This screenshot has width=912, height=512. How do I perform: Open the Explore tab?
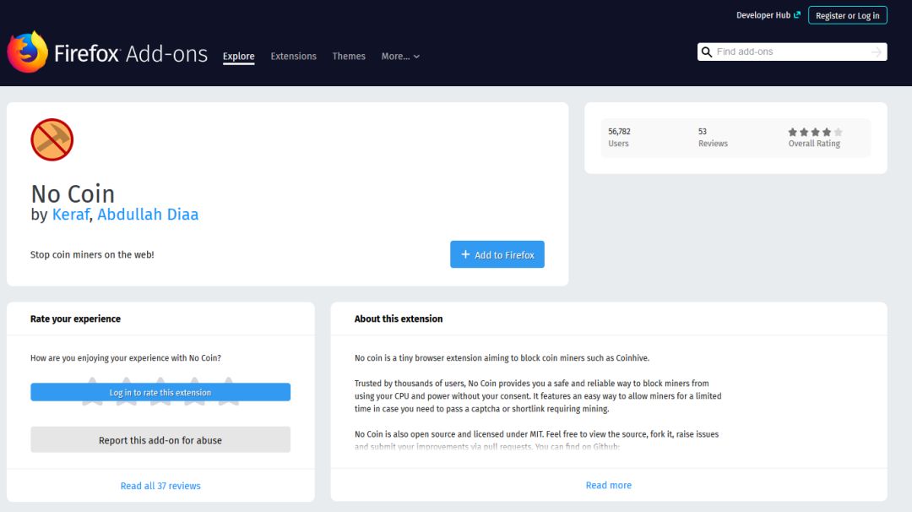pos(238,57)
